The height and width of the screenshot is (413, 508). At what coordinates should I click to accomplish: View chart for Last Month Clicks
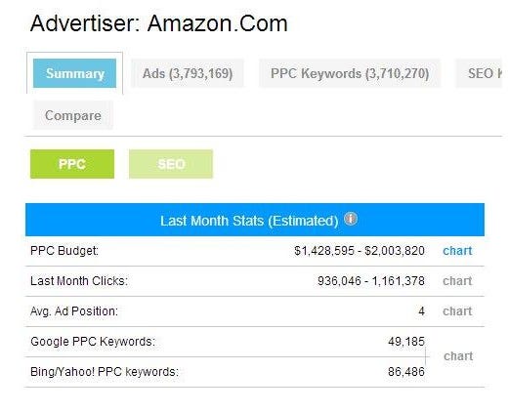pos(457,281)
